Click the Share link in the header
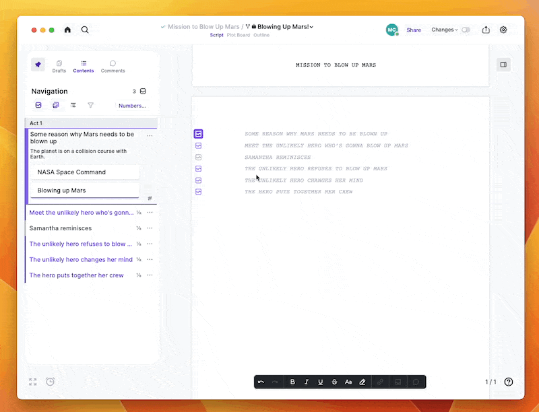The height and width of the screenshot is (412, 539). click(x=414, y=30)
